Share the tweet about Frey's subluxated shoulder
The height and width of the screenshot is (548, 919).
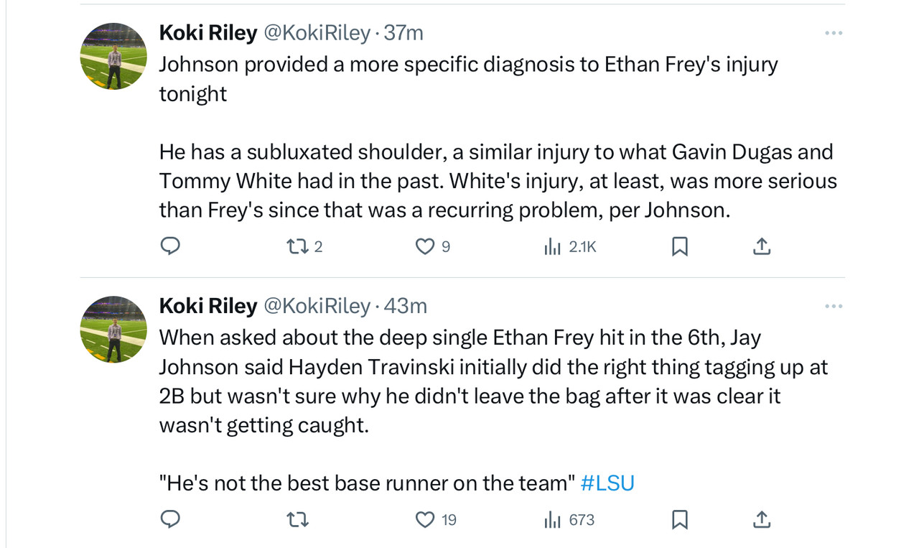pyautogui.click(x=761, y=247)
